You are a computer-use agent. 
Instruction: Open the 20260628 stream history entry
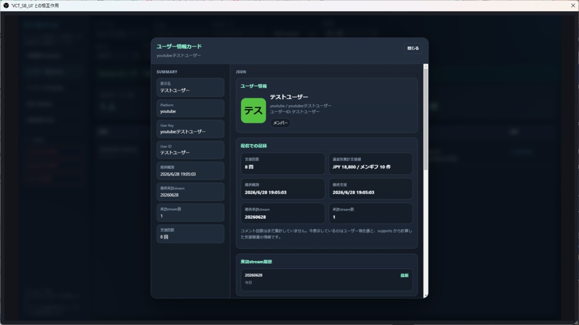tap(327, 280)
